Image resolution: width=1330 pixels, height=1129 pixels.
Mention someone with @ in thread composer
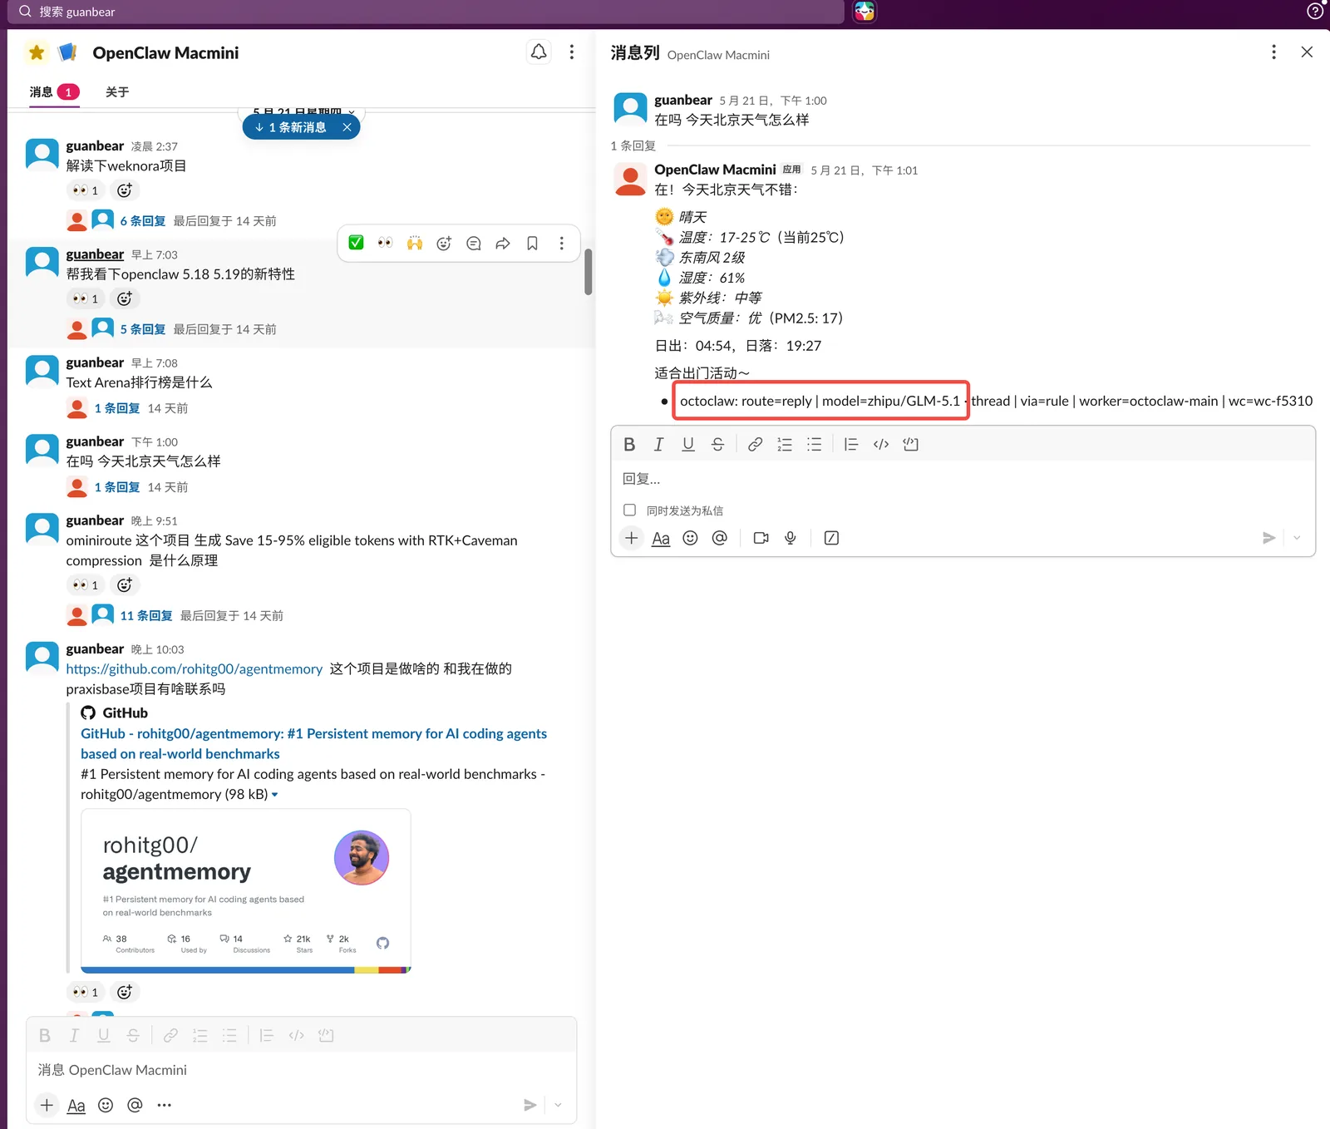720,538
